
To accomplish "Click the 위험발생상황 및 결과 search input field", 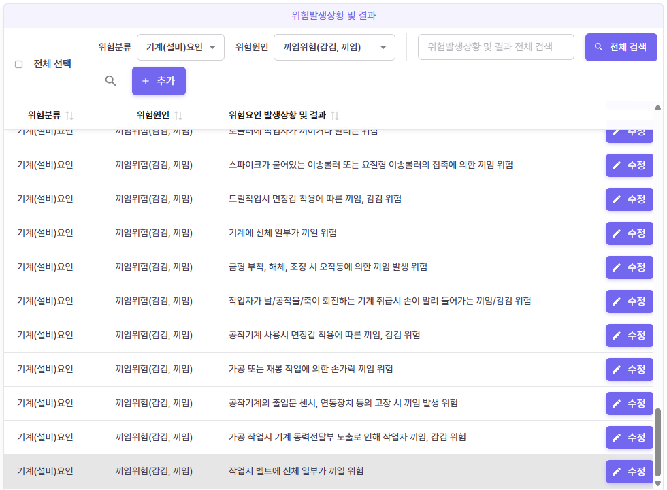I will (495, 47).
